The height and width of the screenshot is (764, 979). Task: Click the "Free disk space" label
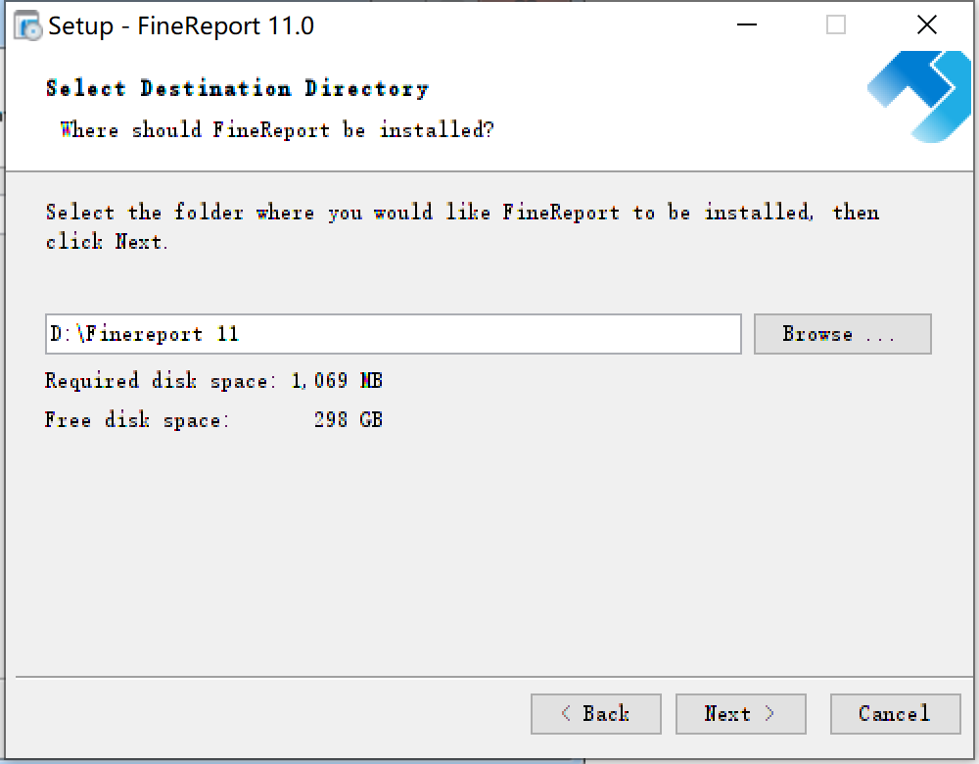pos(137,420)
